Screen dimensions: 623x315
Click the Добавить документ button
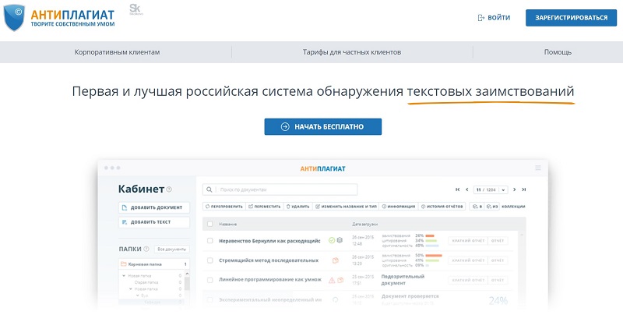154,207
